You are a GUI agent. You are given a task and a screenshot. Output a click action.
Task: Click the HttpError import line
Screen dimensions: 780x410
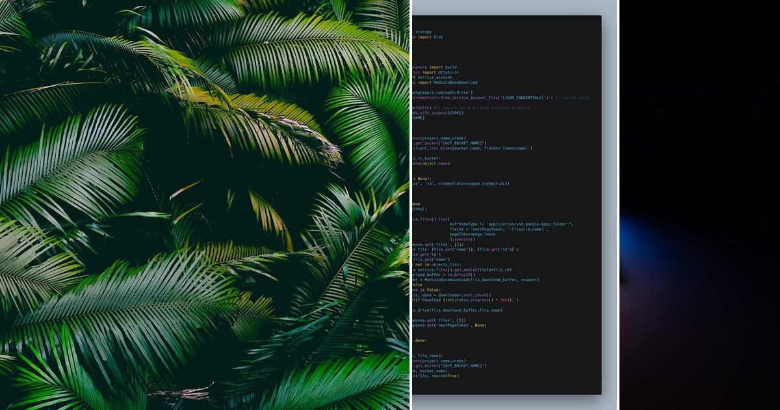(x=448, y=72)
